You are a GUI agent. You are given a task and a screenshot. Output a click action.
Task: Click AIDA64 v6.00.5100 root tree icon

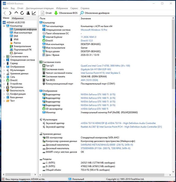(x=4, y=22)
